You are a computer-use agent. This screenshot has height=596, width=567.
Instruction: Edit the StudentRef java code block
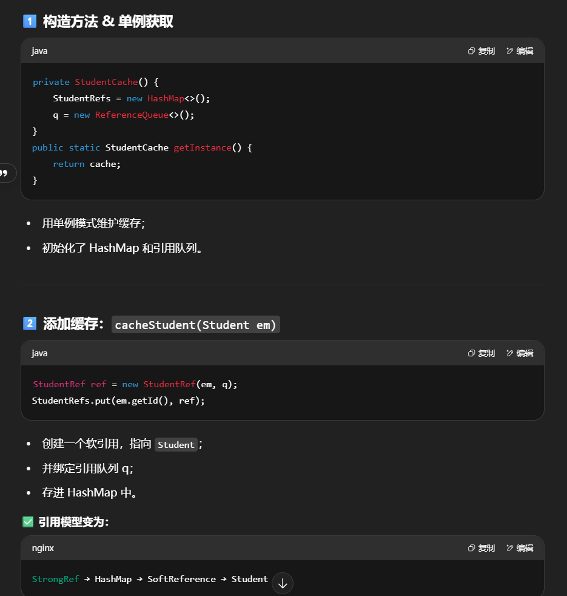[x=520, y=353]
